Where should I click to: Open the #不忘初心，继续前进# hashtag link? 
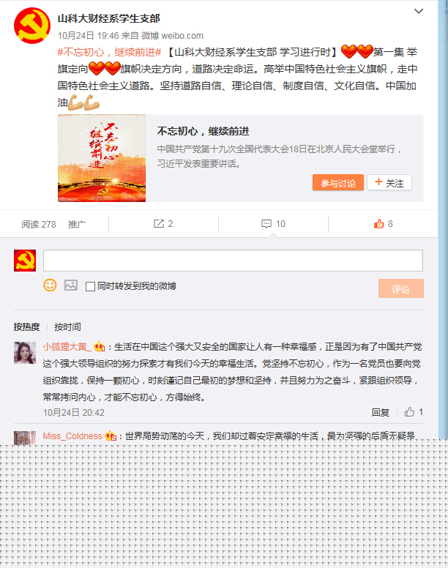click(x=109, y=52)
